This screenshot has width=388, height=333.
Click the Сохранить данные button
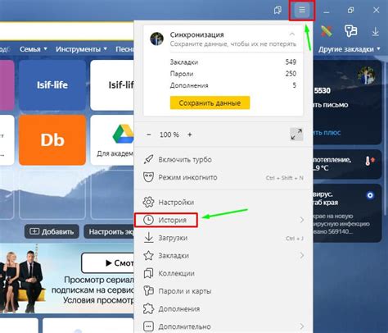pos(210,103)
